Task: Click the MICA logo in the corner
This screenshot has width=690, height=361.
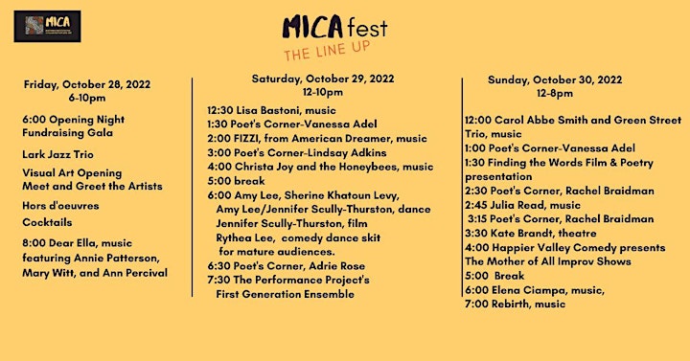Action: [x=47, y=27]
